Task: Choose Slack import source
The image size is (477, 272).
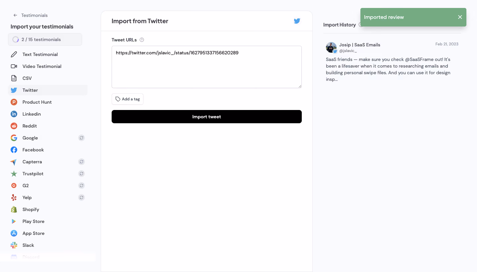Action: [x=48, y=245]
